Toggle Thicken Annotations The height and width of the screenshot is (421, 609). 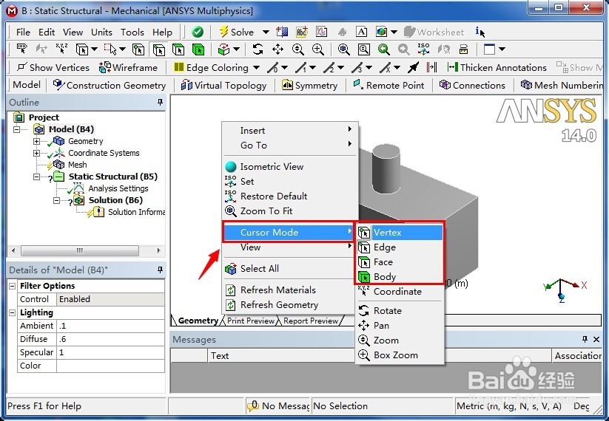(497, 68)
